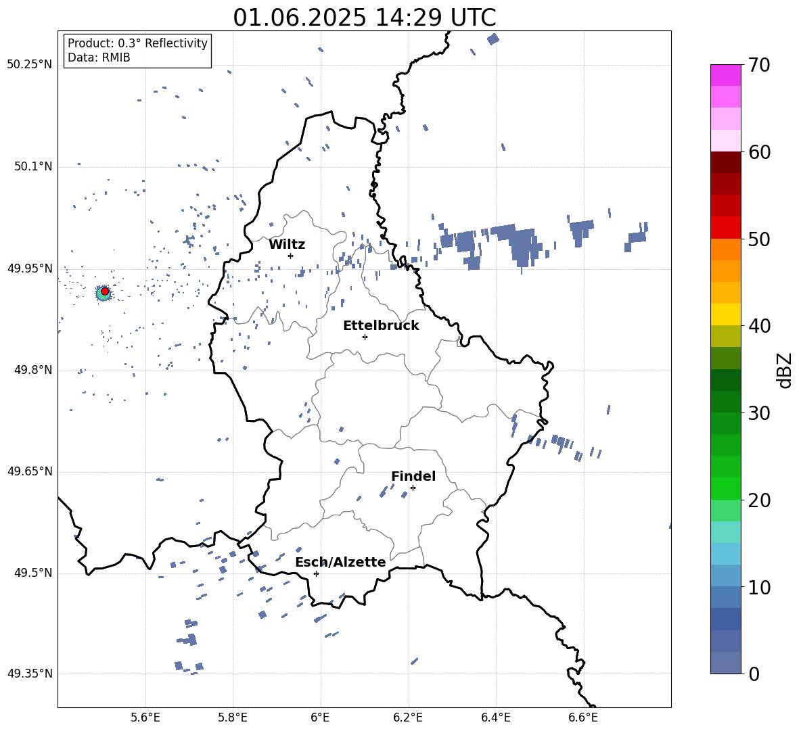
Task: Pick the magenta swatch near 70 dBZ
Action: 725,76
